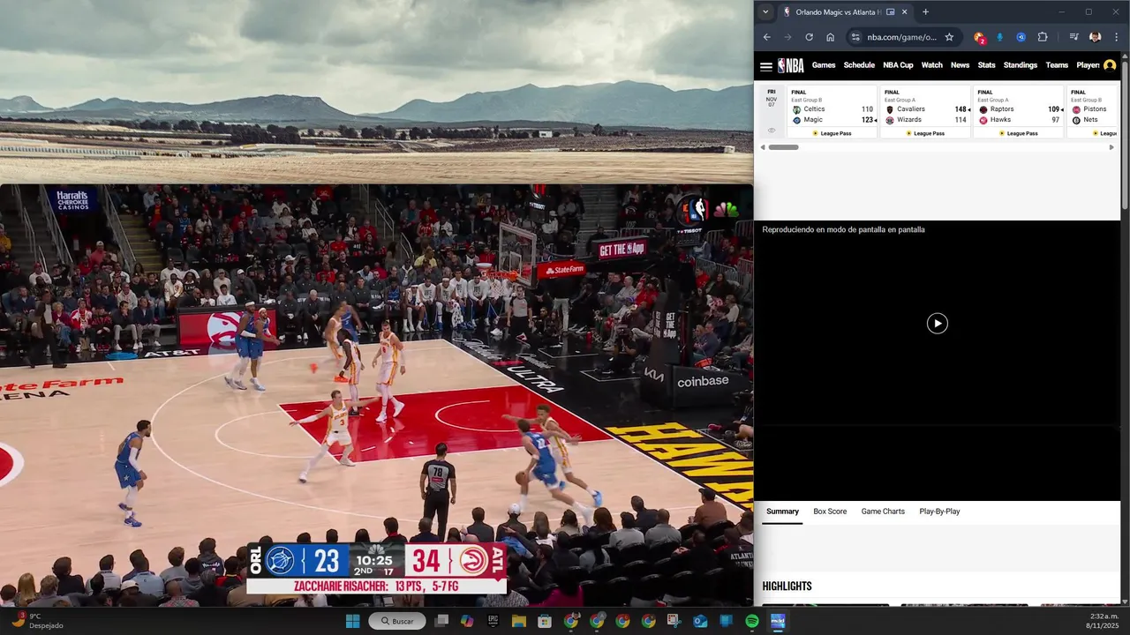
Task: Click League Pass under Cavaliers vs Wizards
Action: tap(924, 133)
